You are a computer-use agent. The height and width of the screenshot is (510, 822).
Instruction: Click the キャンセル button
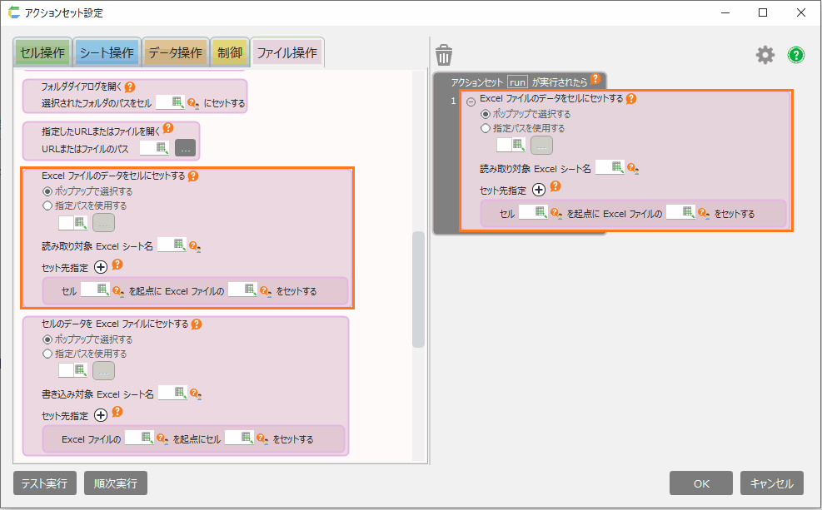pyautogui.click(x=771, y=483)
